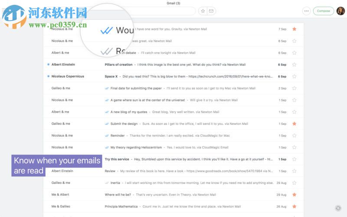Screen dimensions: 347x217
Task: Click read receipt checkmark on sun game email
Action: 107,100
